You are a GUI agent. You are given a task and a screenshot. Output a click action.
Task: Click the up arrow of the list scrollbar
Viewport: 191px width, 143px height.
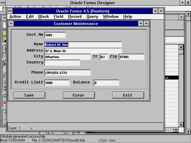(x=181, y=47)
